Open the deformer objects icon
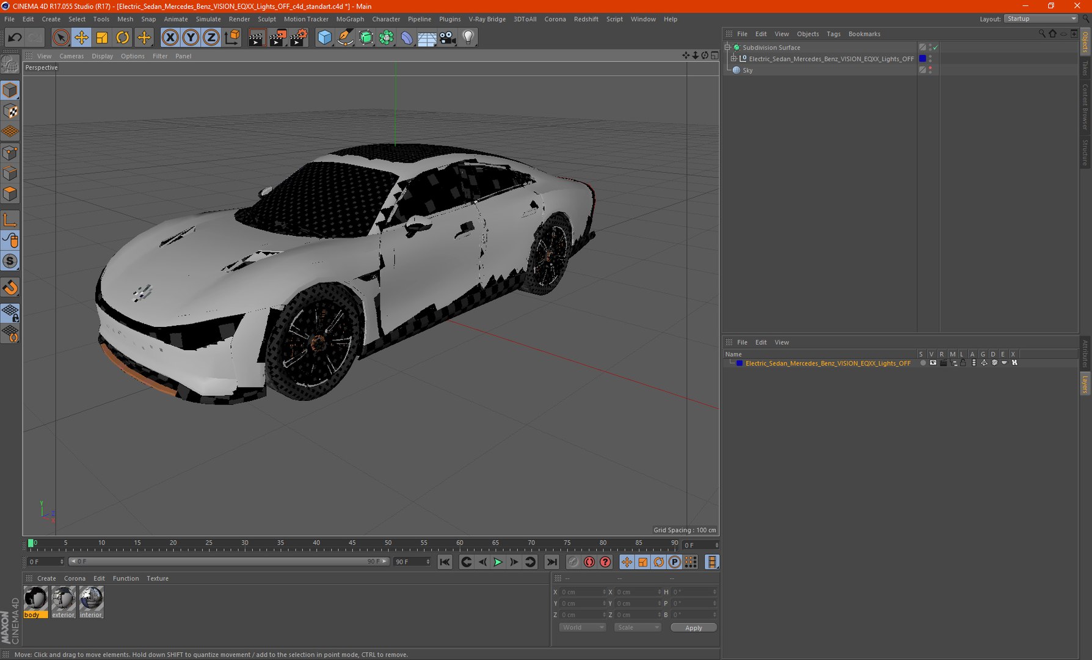The height and width of the screenshot is (660, 1092). point(407,38)
